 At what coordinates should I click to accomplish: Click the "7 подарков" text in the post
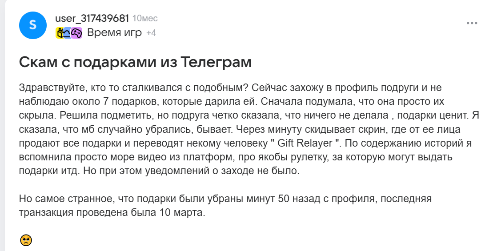click(134, 101)
